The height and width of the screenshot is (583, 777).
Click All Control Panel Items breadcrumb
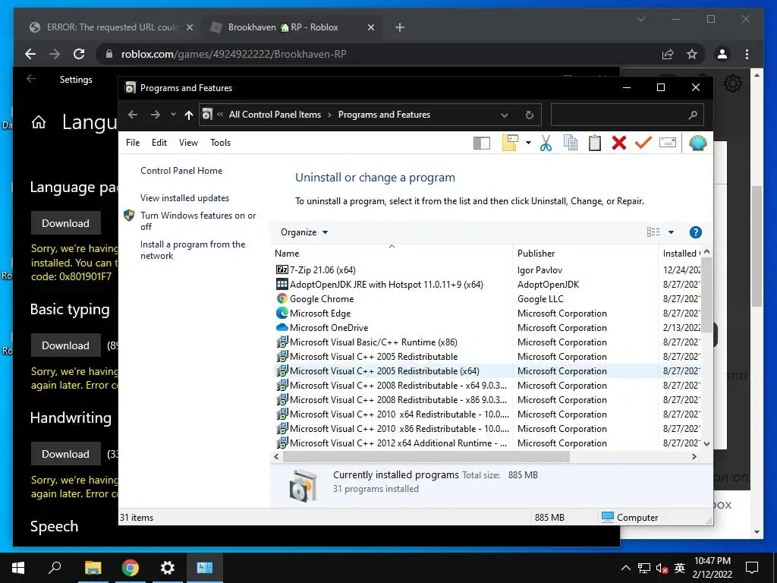pyautogui.click(x=275, y=115)
